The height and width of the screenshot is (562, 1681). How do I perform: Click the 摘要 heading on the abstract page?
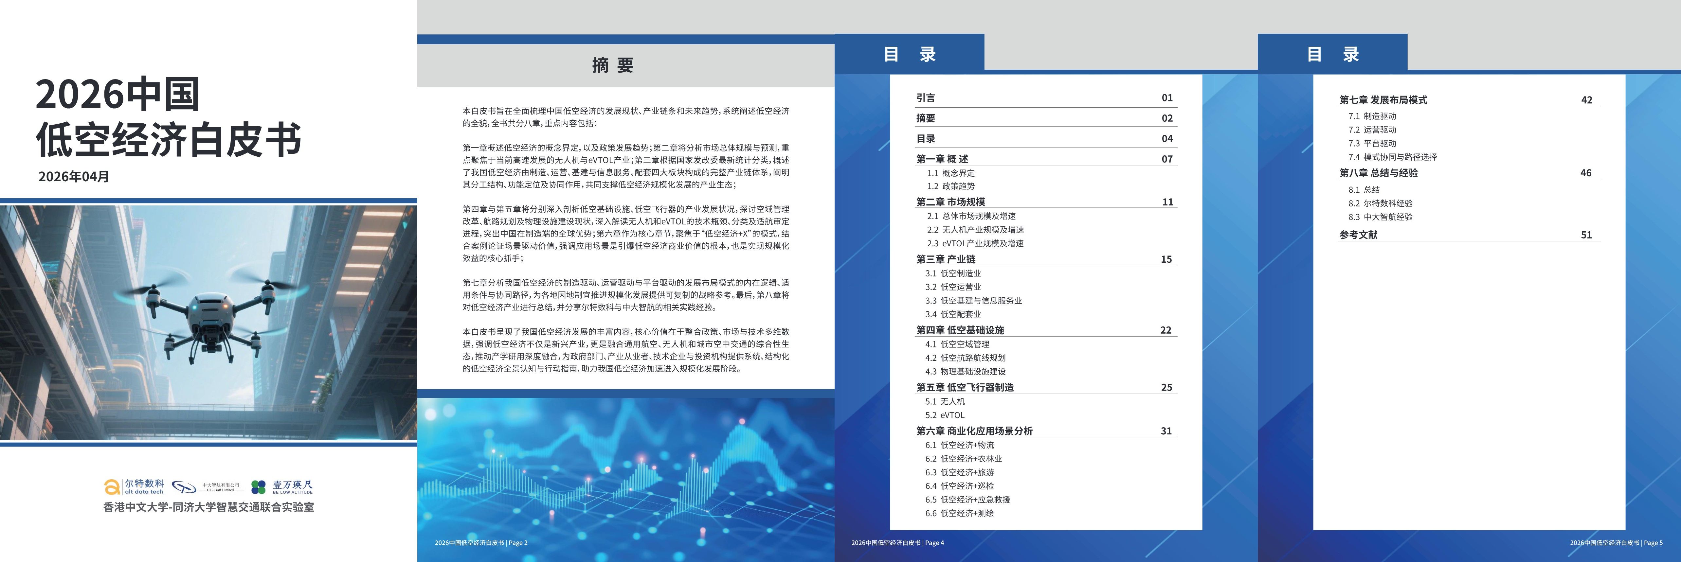pyautogui.click(x=613, y=65)
